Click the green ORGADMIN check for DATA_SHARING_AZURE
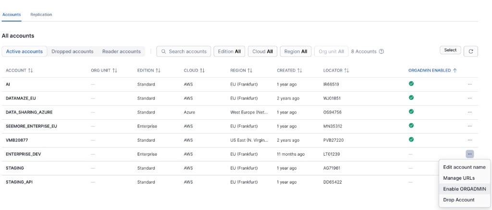The width and height of the screenshot is (492, 210). click(411, 111)
